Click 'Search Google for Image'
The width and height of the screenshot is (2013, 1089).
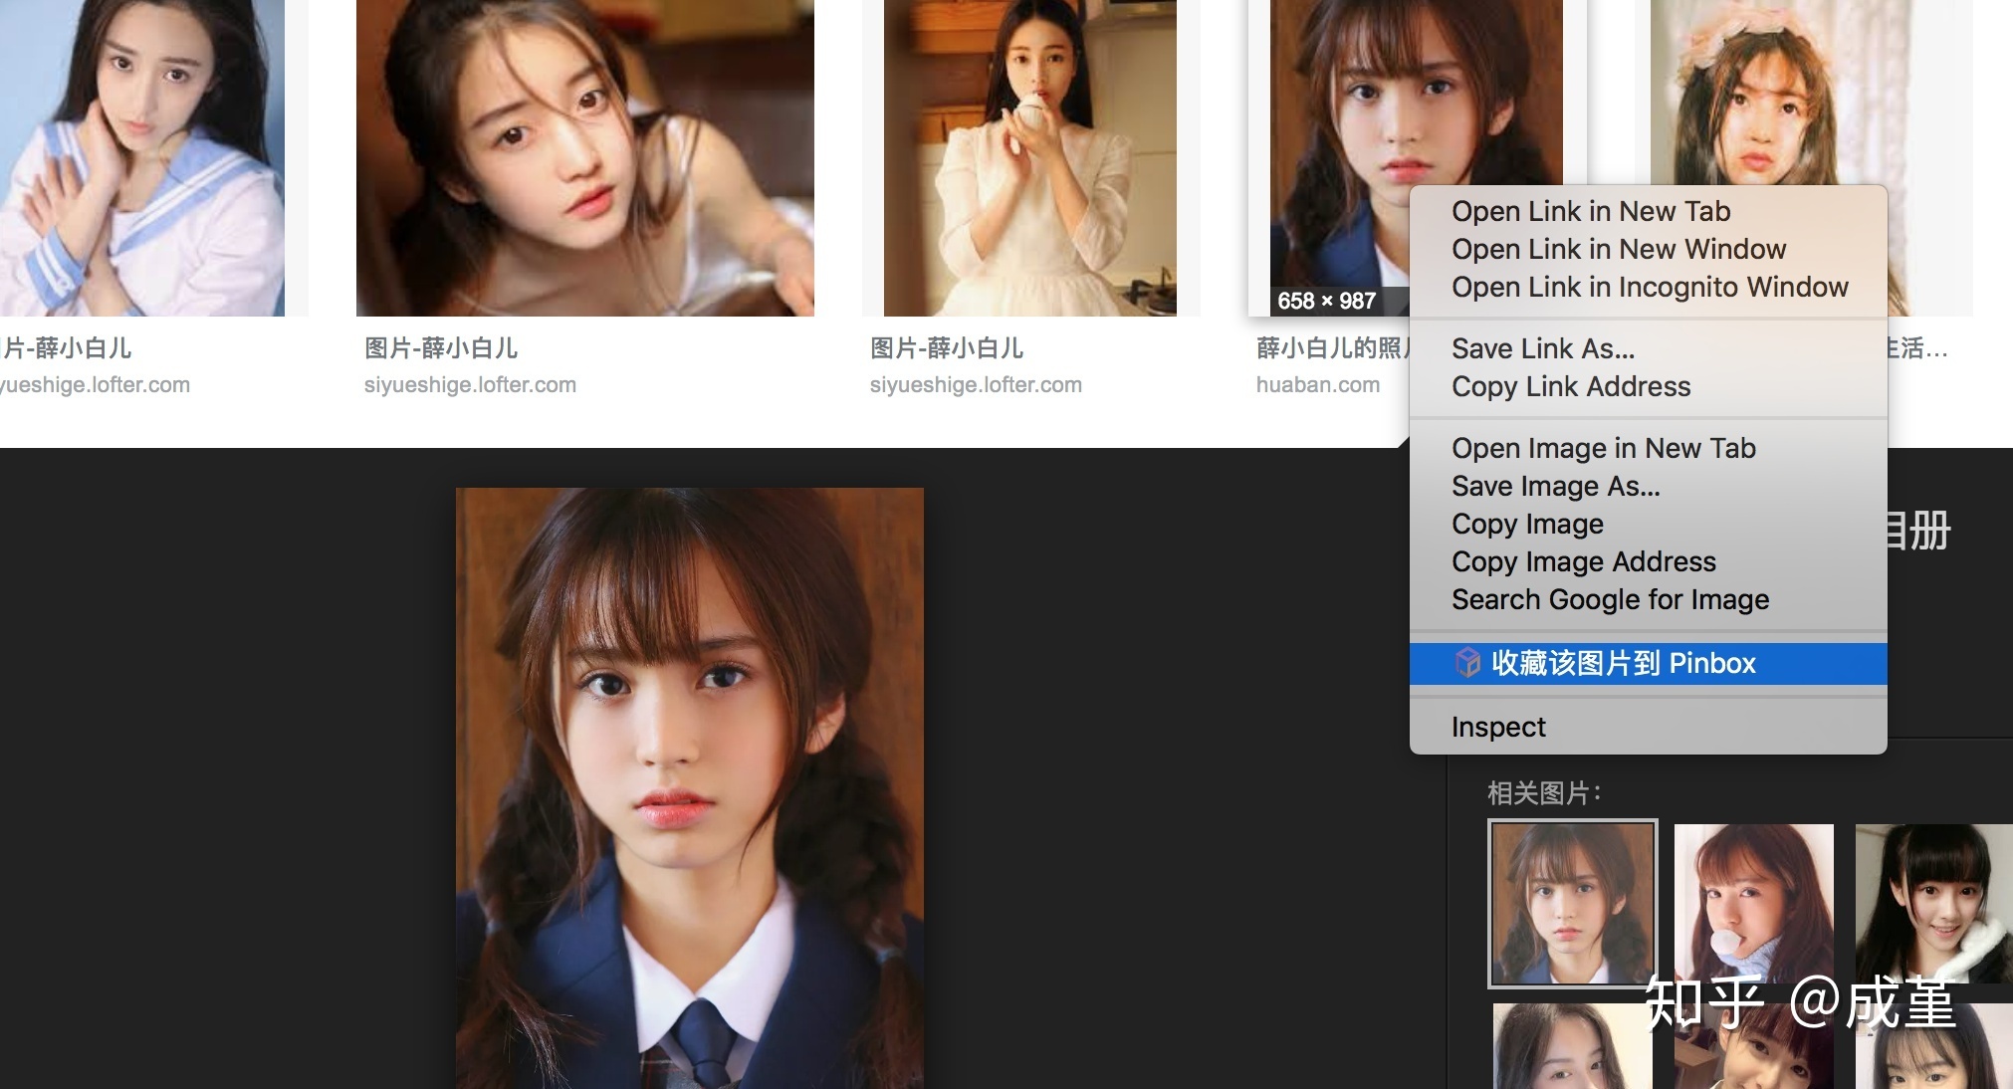(1609, 599)
